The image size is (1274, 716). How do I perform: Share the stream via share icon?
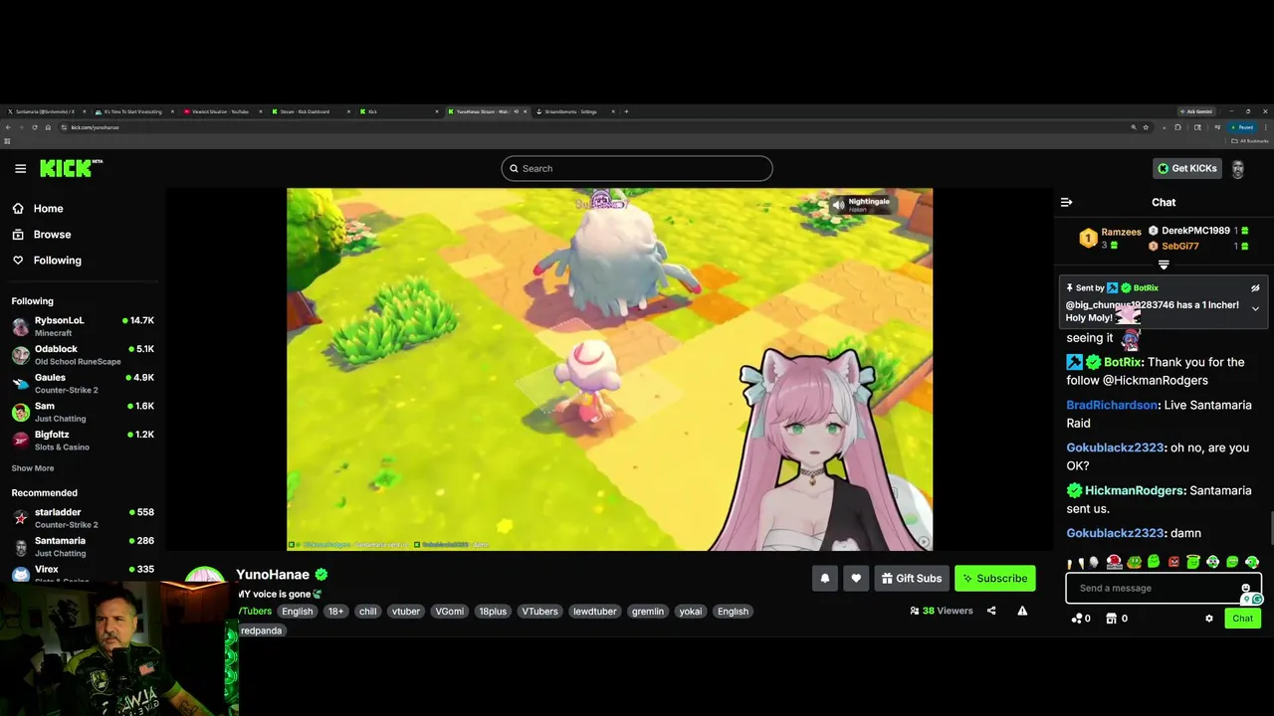pyautogui.click(x=991, y=611)
